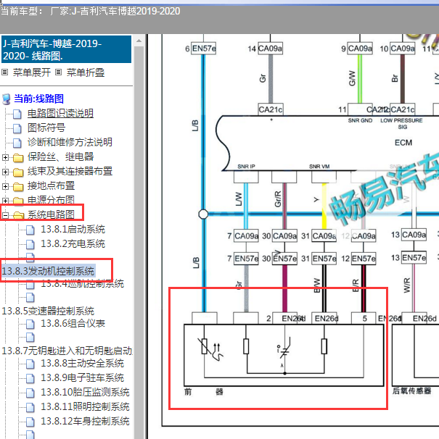Image resolution: width=439 pixels, height=439 pixels.
Task: Select the 接地点布置 label
Action: (51, 186)
